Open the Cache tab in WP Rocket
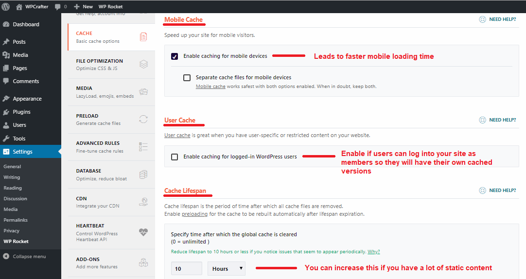This screenshot has height=279, width=526. click(111, 37)
